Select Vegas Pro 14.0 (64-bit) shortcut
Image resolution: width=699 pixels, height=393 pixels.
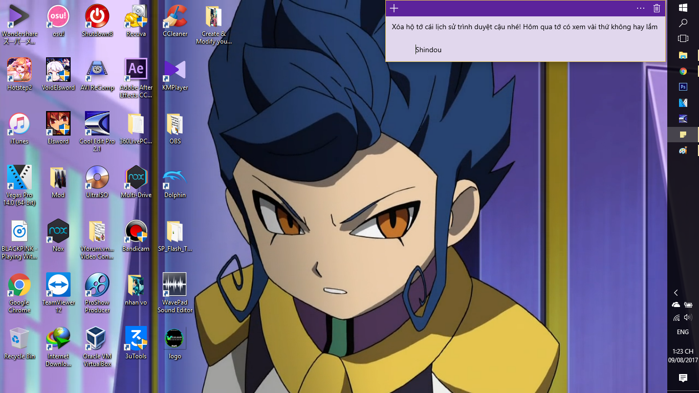pos(19,186)
